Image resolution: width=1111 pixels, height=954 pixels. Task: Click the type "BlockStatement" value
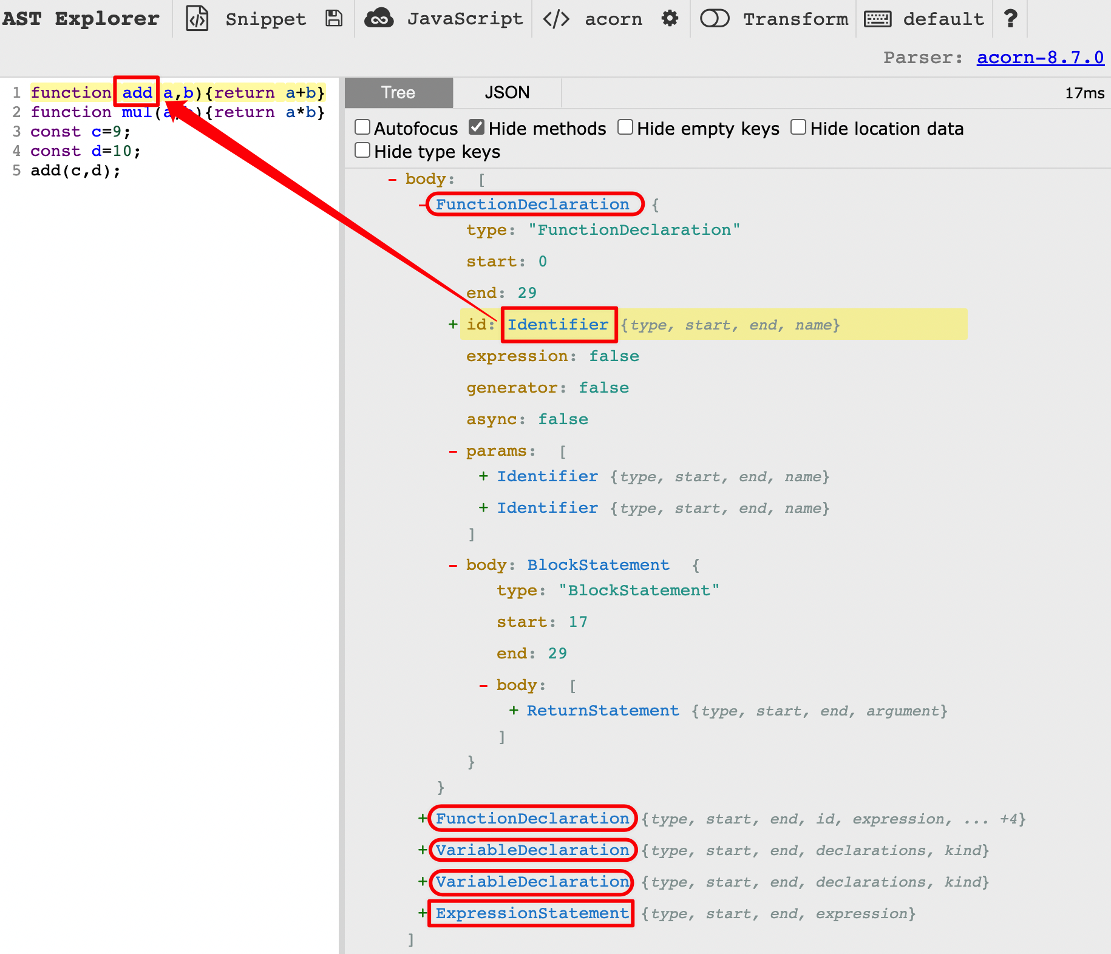(639, 590)
